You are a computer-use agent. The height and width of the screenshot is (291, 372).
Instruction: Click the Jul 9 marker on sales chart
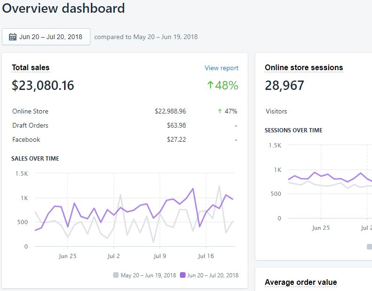160,256
